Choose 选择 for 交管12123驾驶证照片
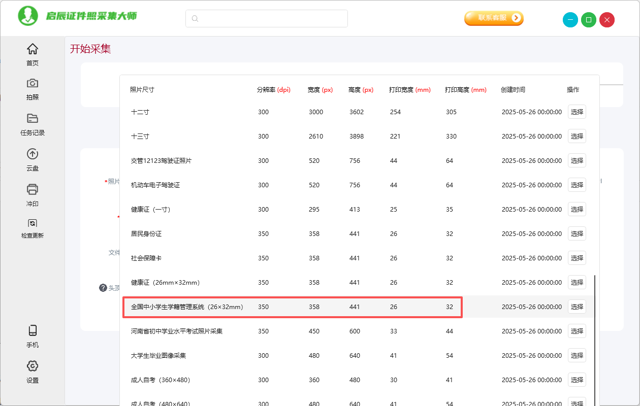The width and height of the screenshot is (640, 406). pyautogui.click(x=577, y=160)
